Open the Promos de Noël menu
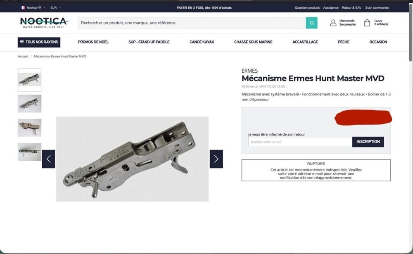This screenshot has width=413, height=254. [93, 42]
